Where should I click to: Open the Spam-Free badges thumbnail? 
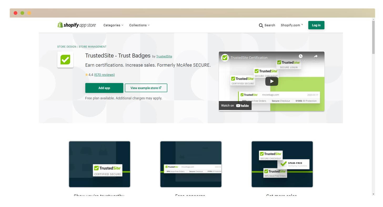click(x=282, y=164)
